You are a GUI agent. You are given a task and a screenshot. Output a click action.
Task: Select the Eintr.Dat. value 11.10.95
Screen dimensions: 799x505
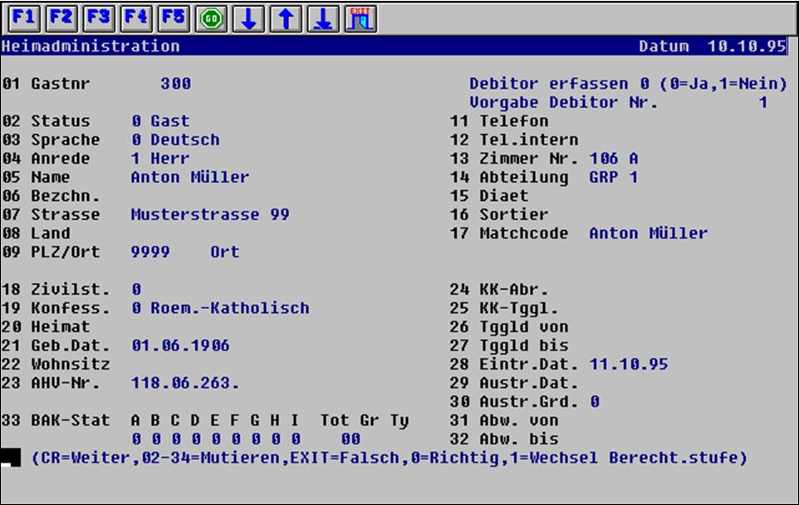[628, 364]
